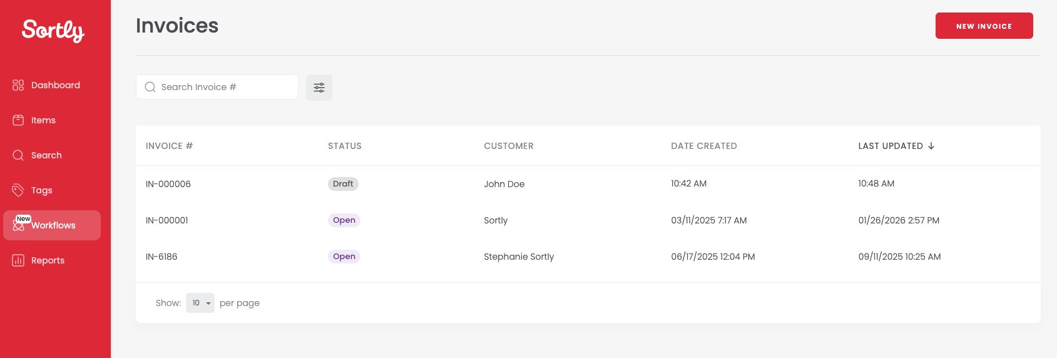Screen dimensions: 1057x358
Task: Click the Draft status badge
Action: pyautogui.click(x=343, y=184)
